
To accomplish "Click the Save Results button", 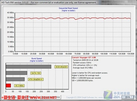I will pos(10,97).
